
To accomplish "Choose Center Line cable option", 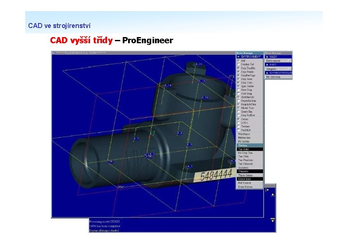I will coord(250,179).
